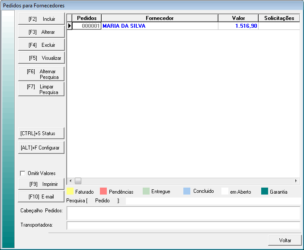Click the Transportadora text field

183,225
